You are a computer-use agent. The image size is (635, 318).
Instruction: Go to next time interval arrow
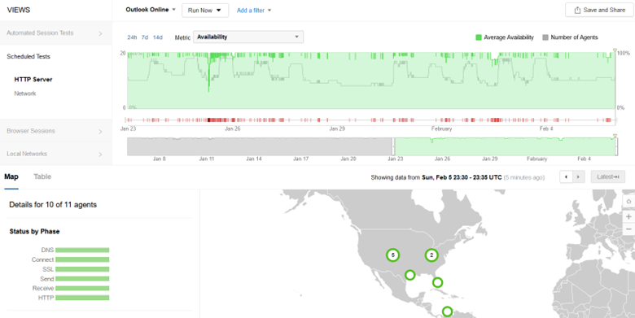[578, 176]
